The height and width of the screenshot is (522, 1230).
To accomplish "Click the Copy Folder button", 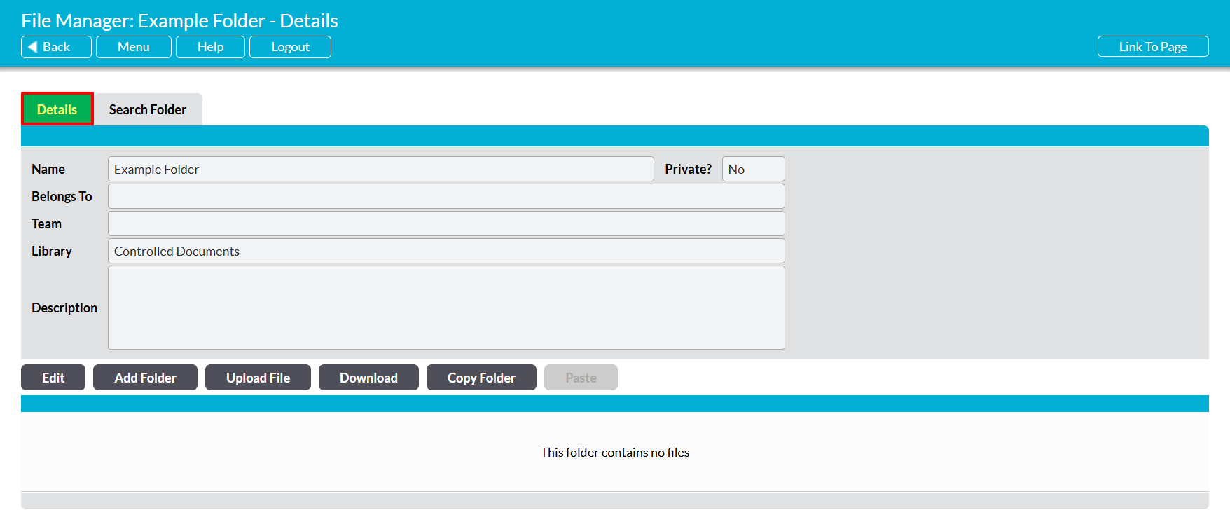I will [481, 378].
